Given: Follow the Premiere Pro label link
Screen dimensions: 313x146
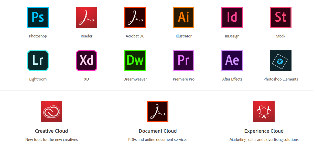Looking at the screenshot, I should click(x=184, y=79).
